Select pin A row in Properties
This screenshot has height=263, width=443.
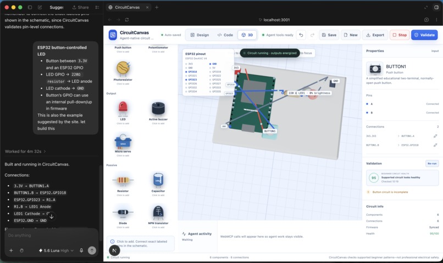click(x=402, y=104)
